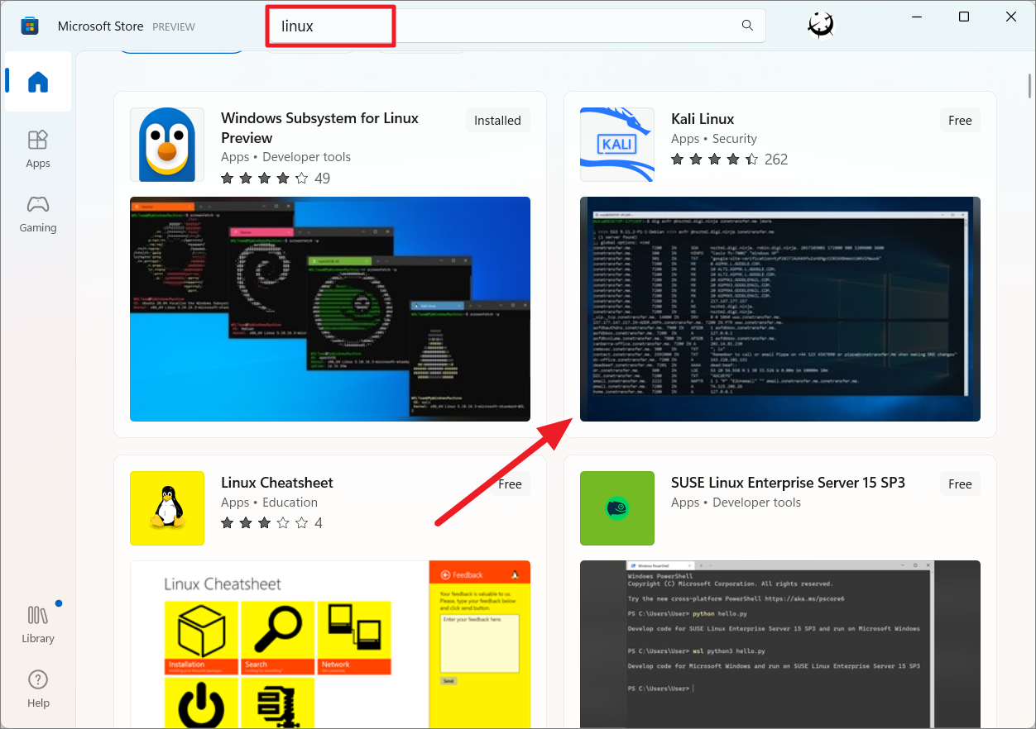Image resolution: width=1036 pixels, height=729 pixels.
Task: Open Windows Subsystem for Linux Preview title
Action: click(319, 128)
